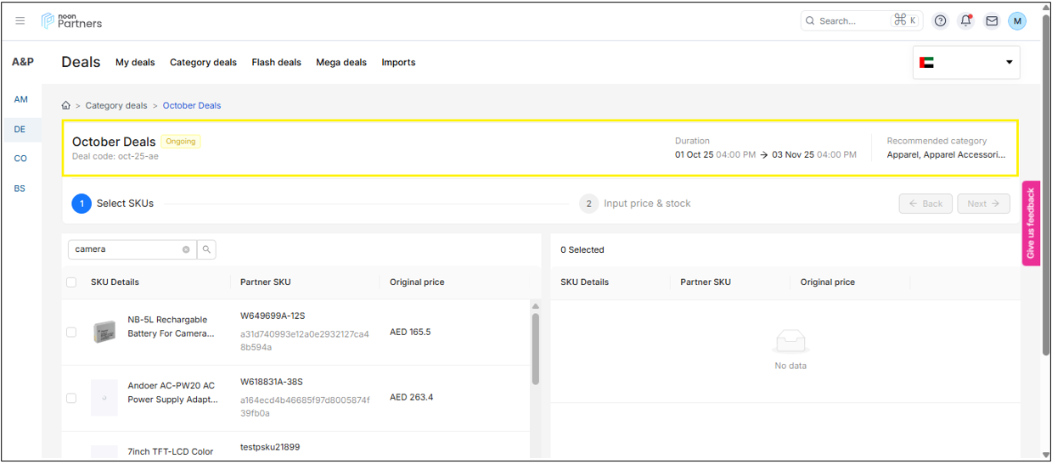Open the help question mark icon
The width and height of the screenshot is (1052, 464).
pyautogui.click(x=940, y=21)
